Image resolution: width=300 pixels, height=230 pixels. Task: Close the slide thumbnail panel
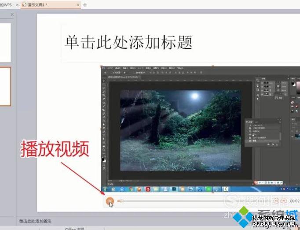[12, 15]
